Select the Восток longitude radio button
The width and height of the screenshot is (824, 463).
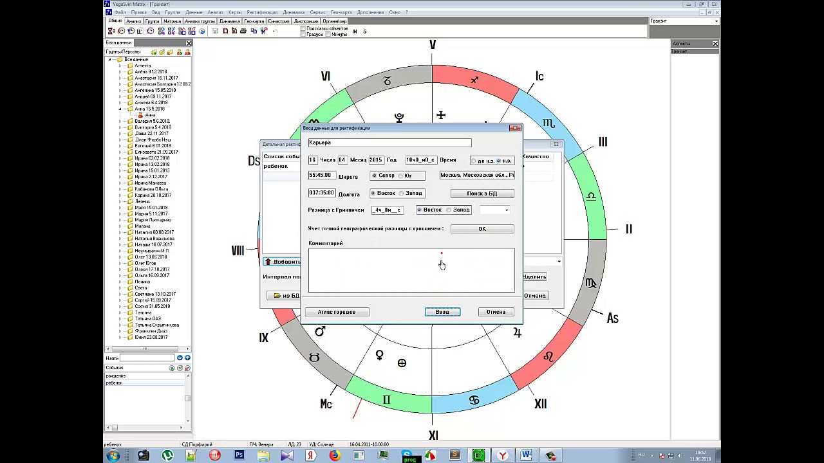pyautogui.click(x=373, y=193)
